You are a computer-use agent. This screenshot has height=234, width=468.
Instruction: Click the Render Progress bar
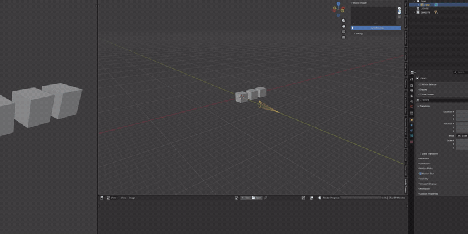tap(361, 198)
